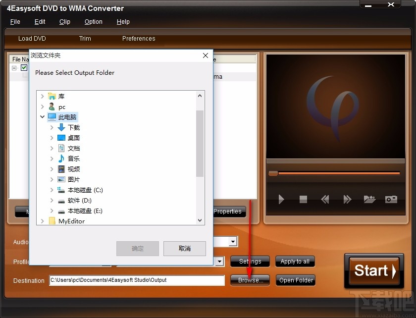Click the Browse button for destination
416x318 pixels.
click(x=250, y=280)
